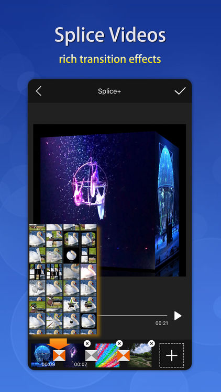Add a new clip with plus button
Screen dimensions: 221x392
(x=172, y=355)
